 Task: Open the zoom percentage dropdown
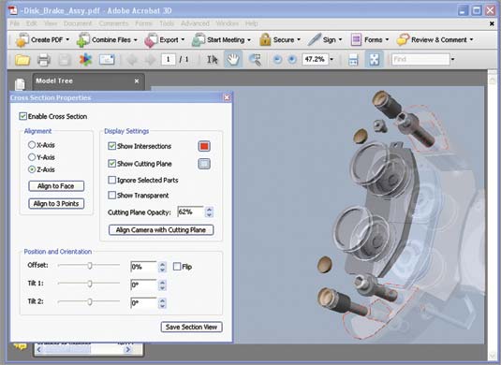click(332, 59)
